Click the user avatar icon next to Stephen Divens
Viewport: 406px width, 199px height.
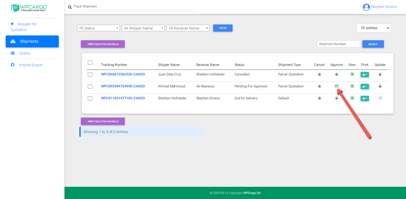pos(366,7)
